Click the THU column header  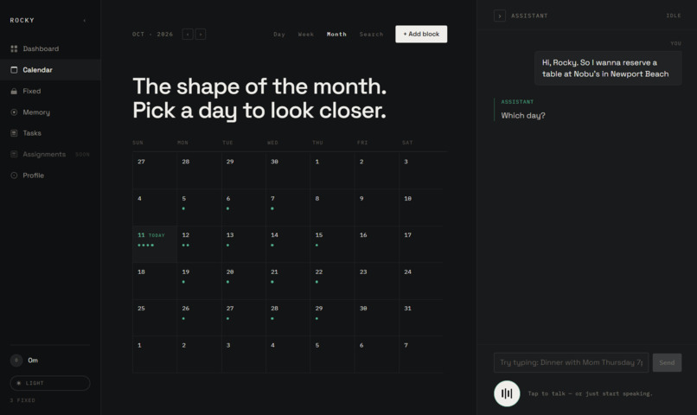(317, 143)
